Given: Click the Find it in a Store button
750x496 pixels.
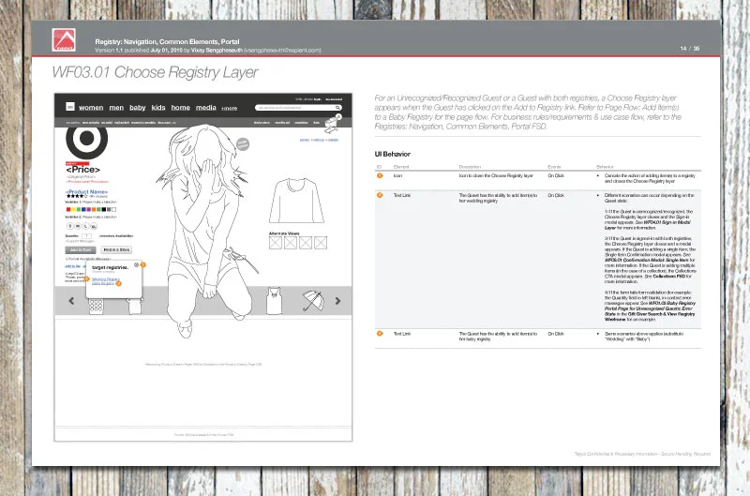Looking at the screenshot, I should coord(116,250).
